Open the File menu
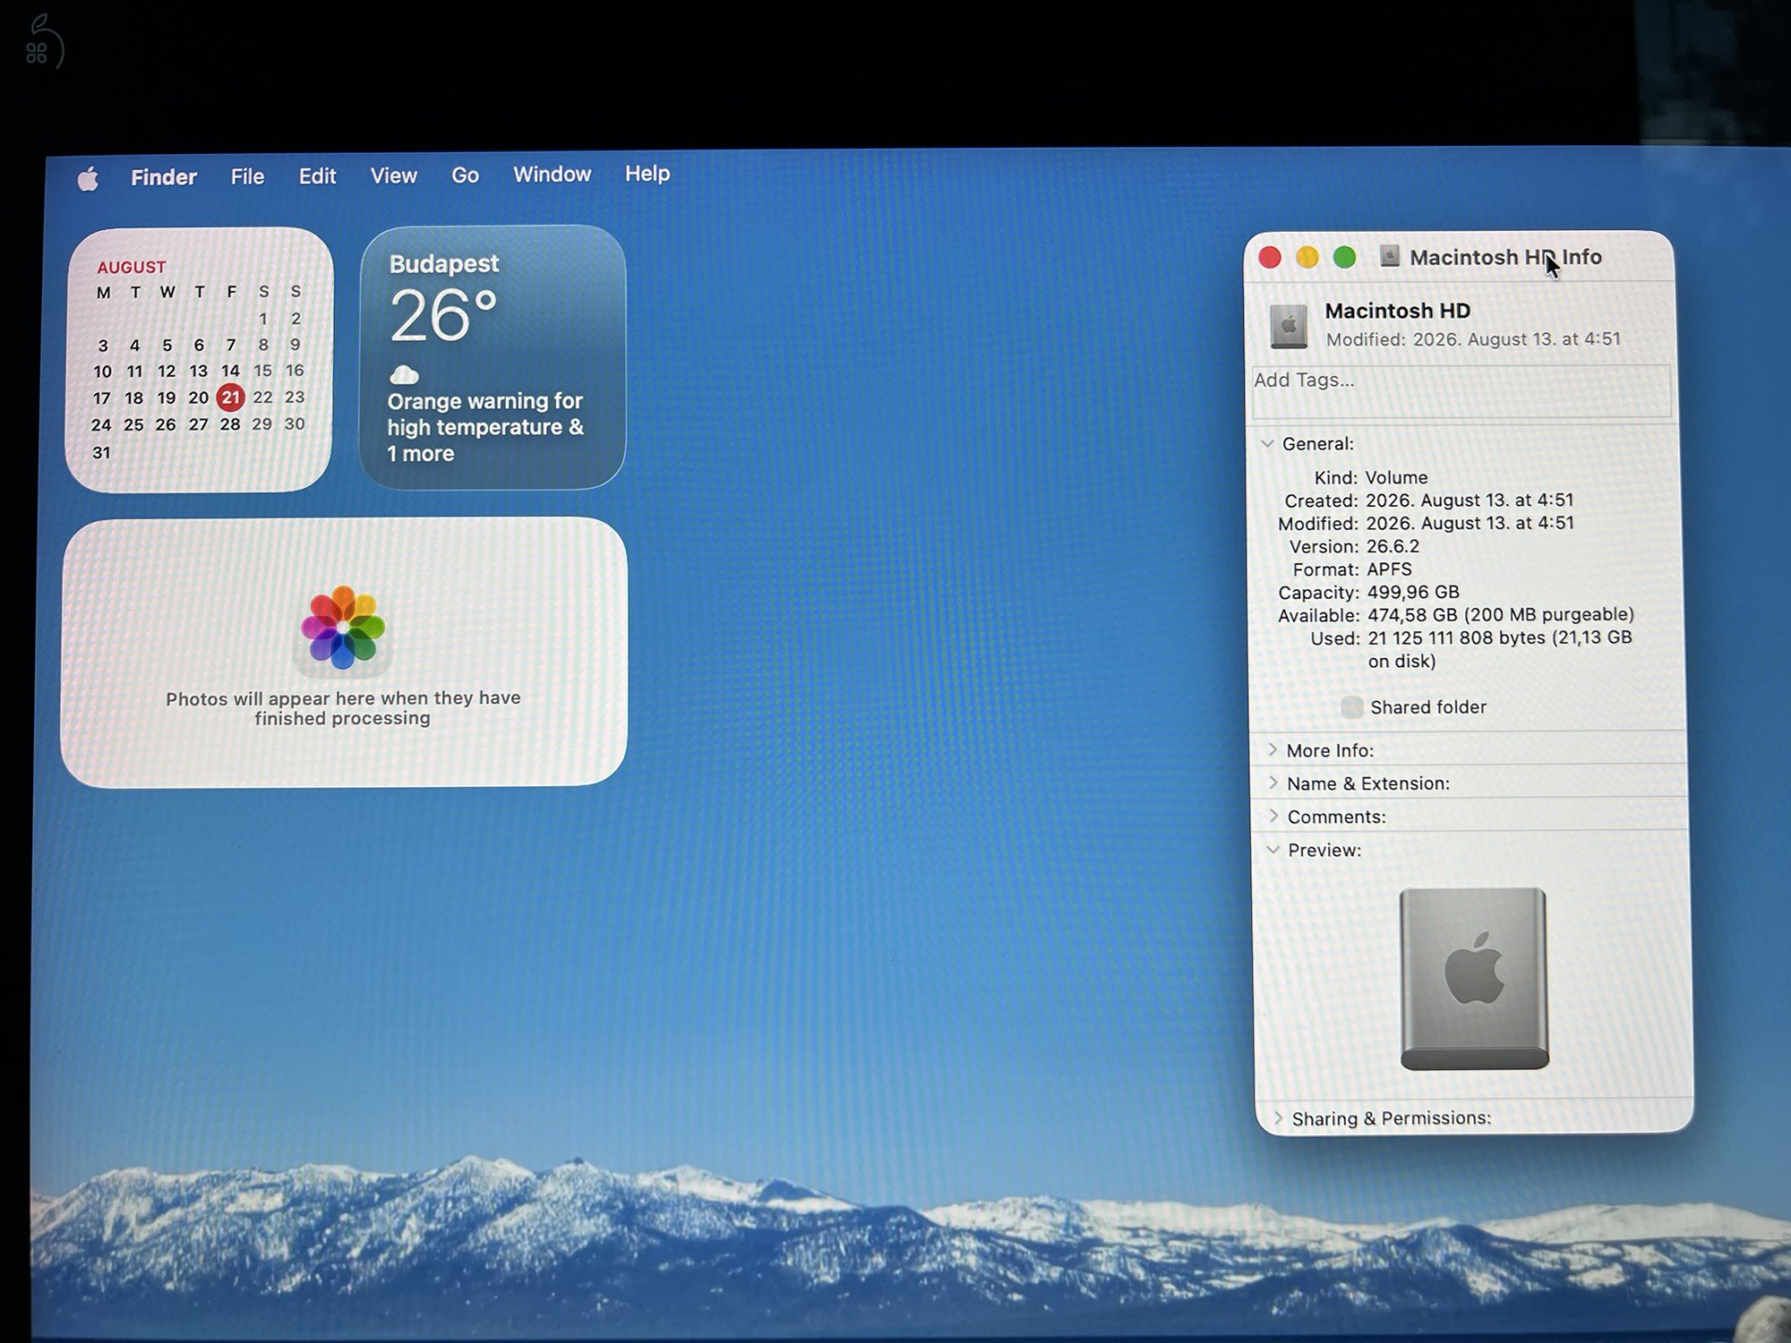 tap(247, 176)
